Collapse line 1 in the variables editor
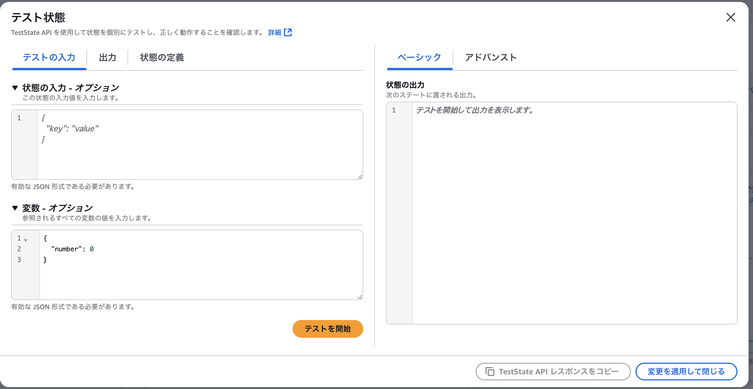Viewport: 753px width, 389px height. click(x=26, y=239)
